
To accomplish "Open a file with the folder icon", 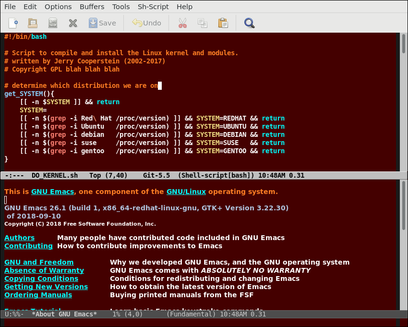I will (x=33, y=23).
